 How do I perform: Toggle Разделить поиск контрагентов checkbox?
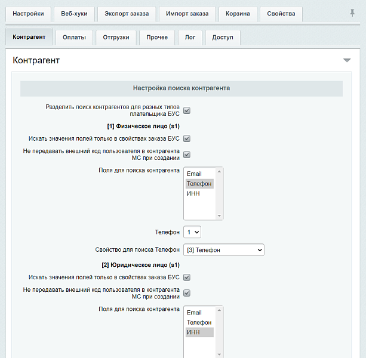(187, 110)
